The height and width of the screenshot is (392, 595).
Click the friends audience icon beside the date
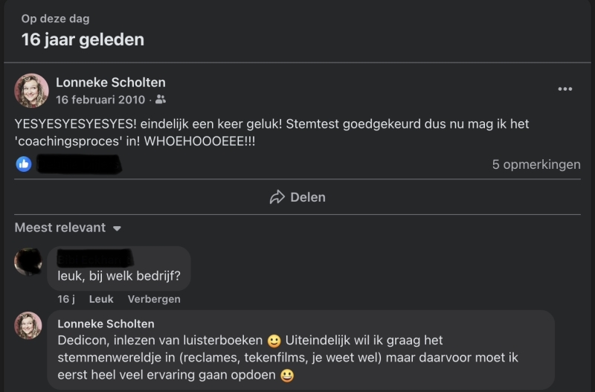161,100
